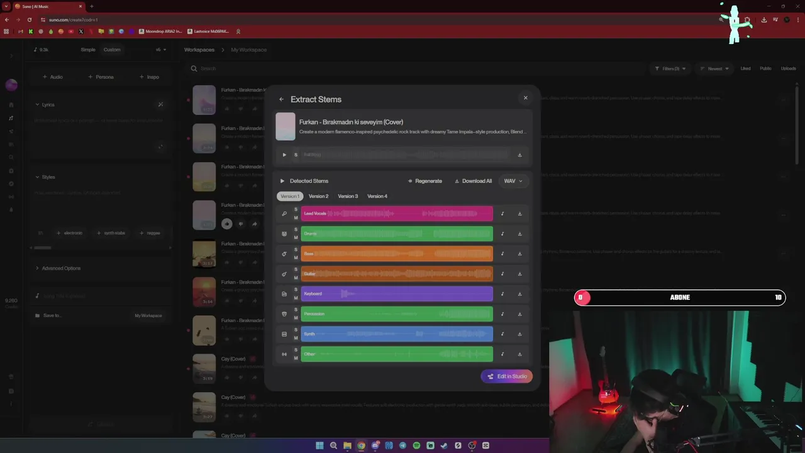Image resolution: width=805 pixels, height=453 pixels.
Task: Open the Filters (3) dropdown
Action: pyautogui.click(x=670, y=69)
